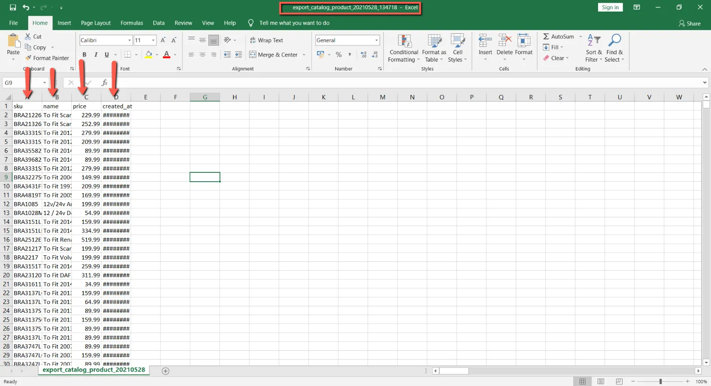
Task: Expand the Merge & Center dropdown arrow
Action: pyautogui.click(x=304, y=55)
